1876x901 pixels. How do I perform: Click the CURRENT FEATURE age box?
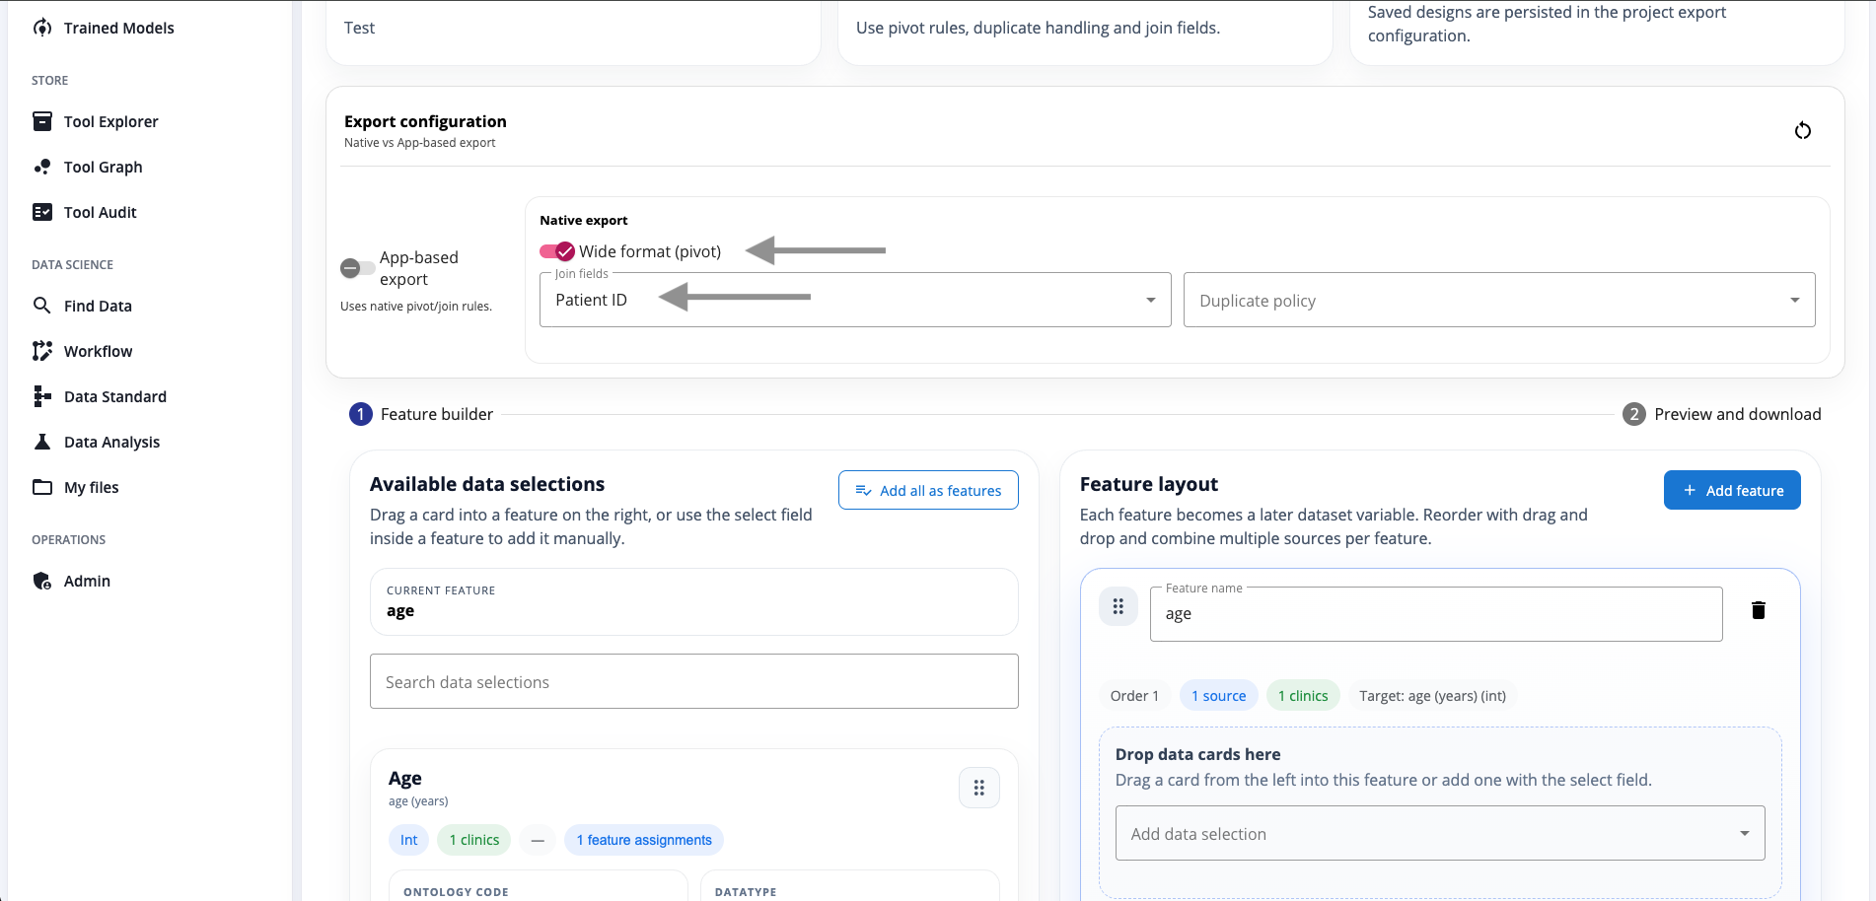(694, 601)
